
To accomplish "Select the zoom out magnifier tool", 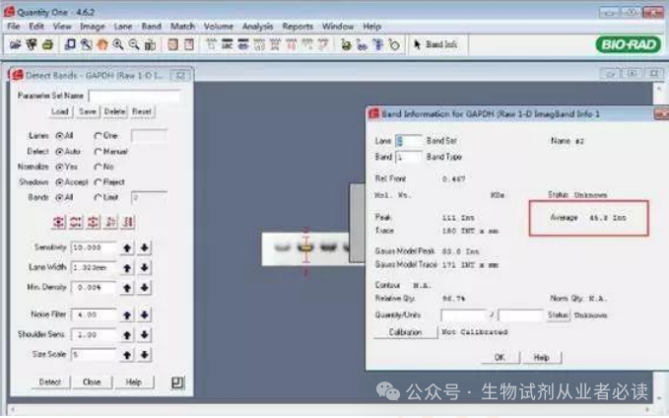I will coord(134,44).
